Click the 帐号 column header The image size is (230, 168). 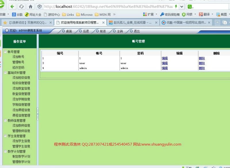point(99,53)
